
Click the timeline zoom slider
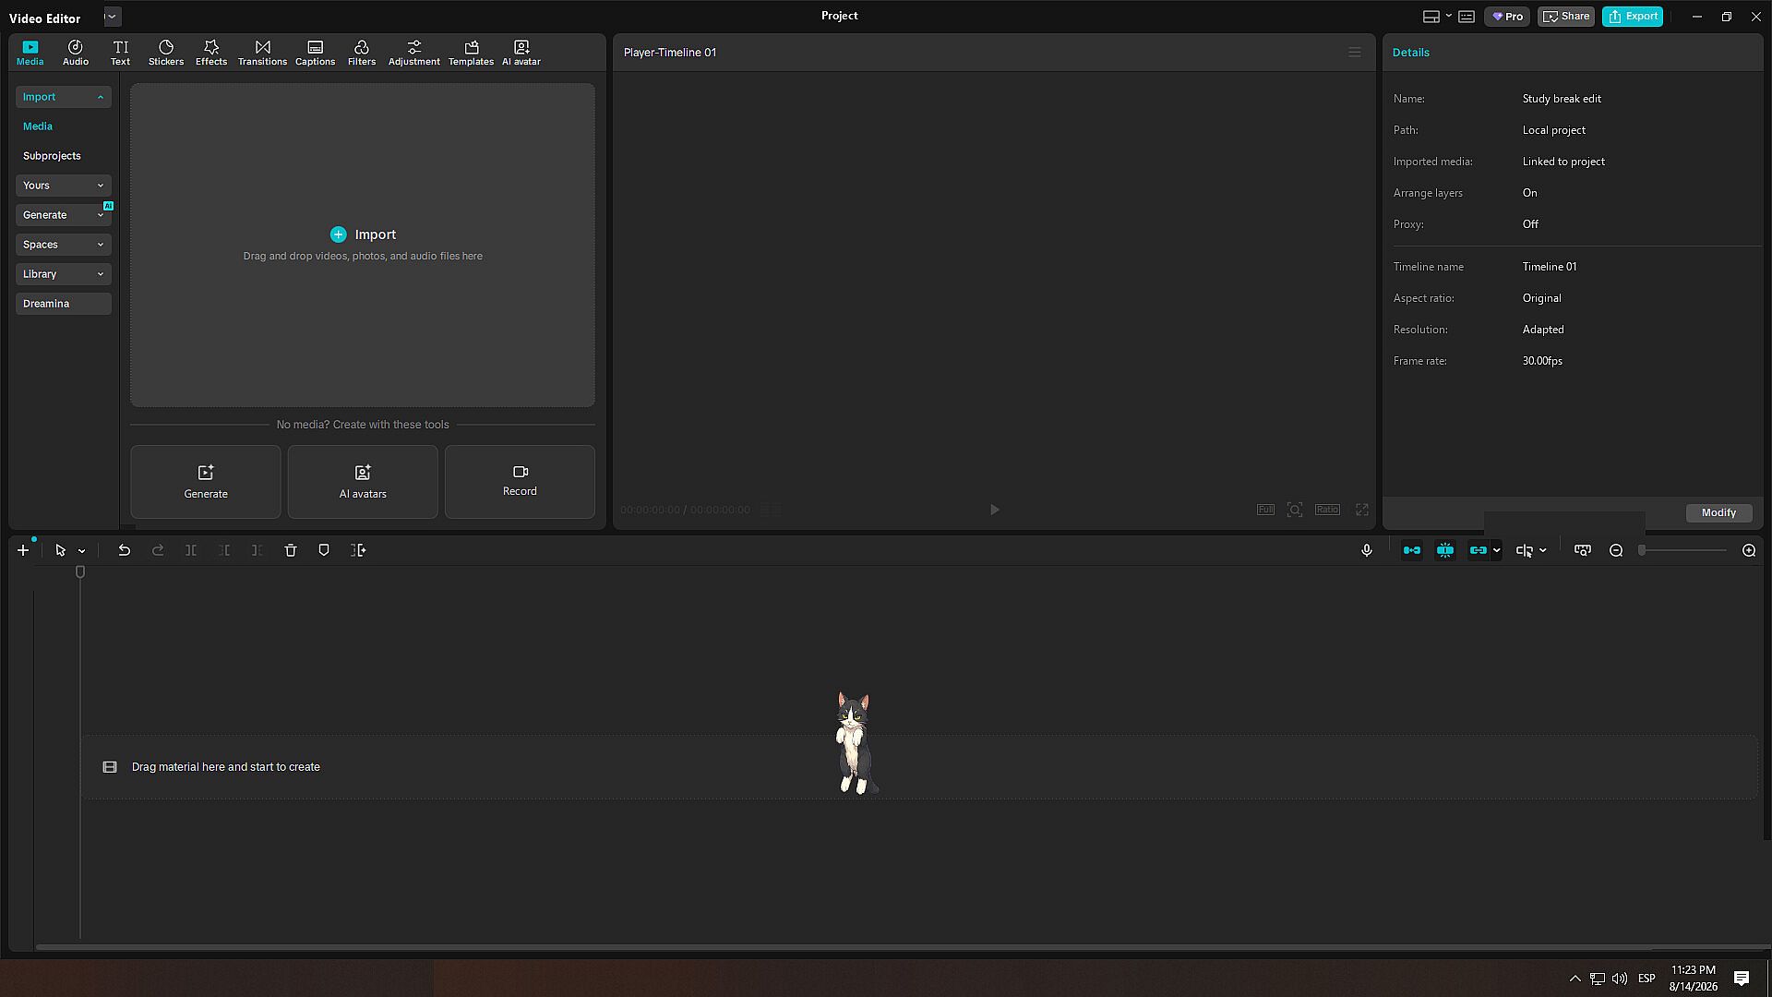[x=1683, y=550]
